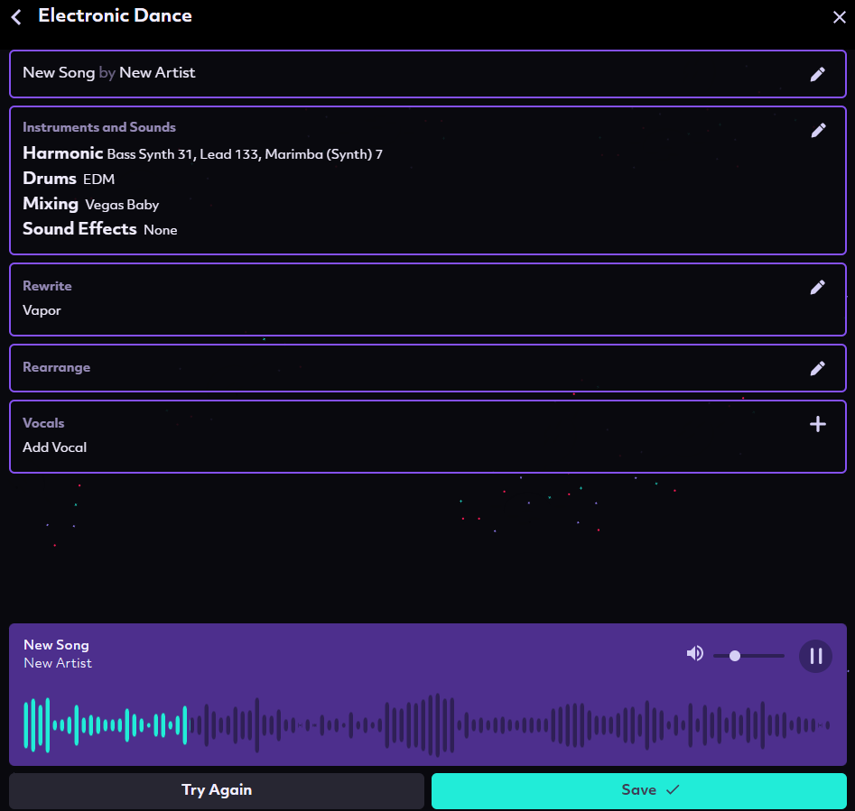Open the Sound Effects None setting
Viewport: 855px width, 811px height.
pyautogui.click(x=99, y=229)
